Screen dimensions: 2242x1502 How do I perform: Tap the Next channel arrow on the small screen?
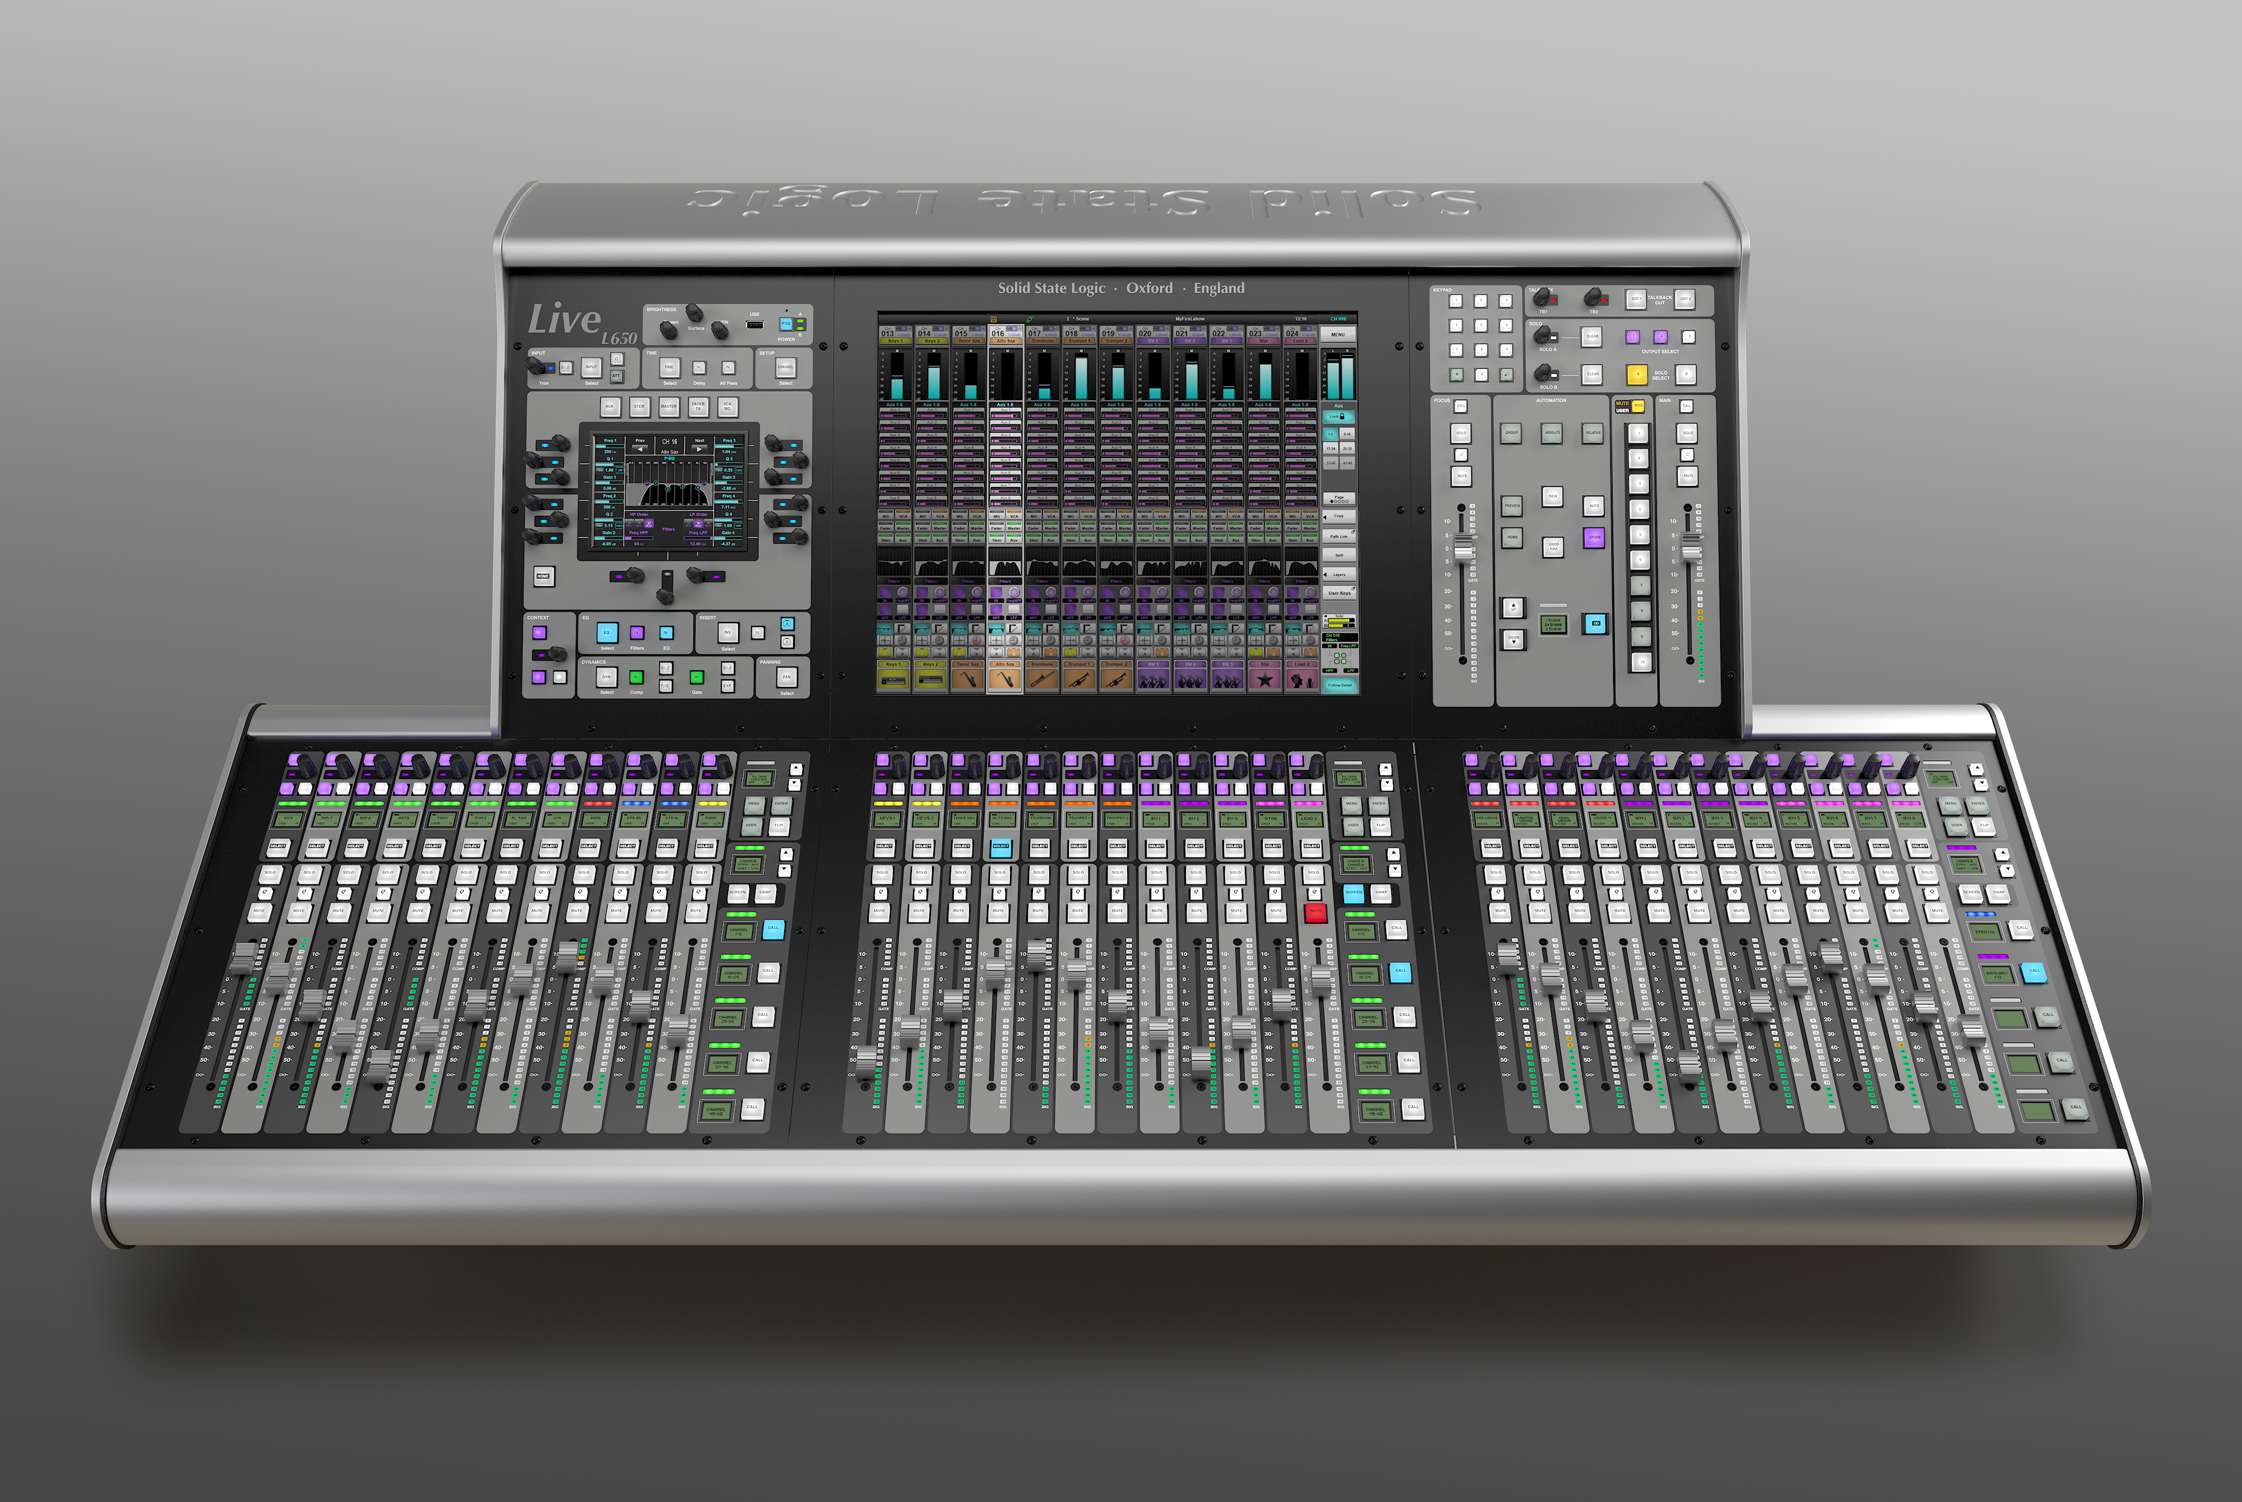(699, 449)
